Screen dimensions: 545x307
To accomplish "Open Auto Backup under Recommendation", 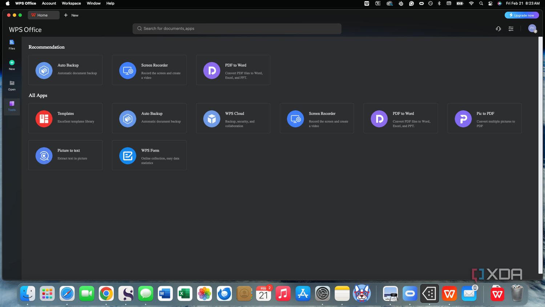I will point(65,70).
